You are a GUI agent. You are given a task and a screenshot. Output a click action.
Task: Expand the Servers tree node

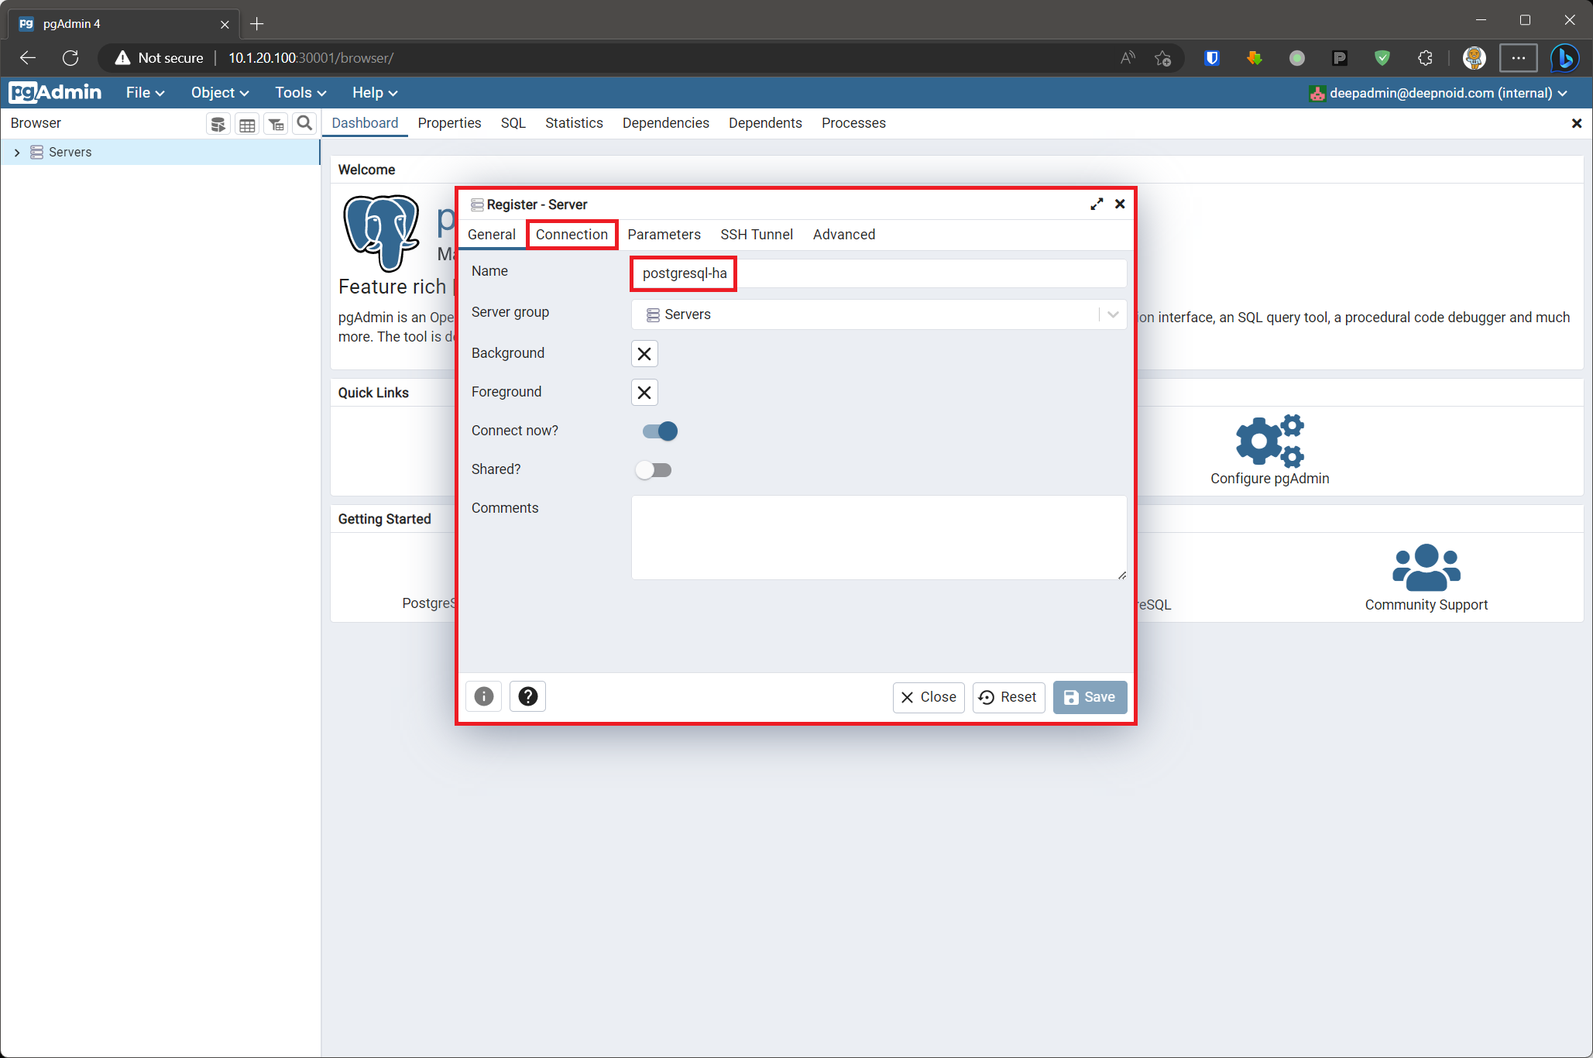point(17,153)
